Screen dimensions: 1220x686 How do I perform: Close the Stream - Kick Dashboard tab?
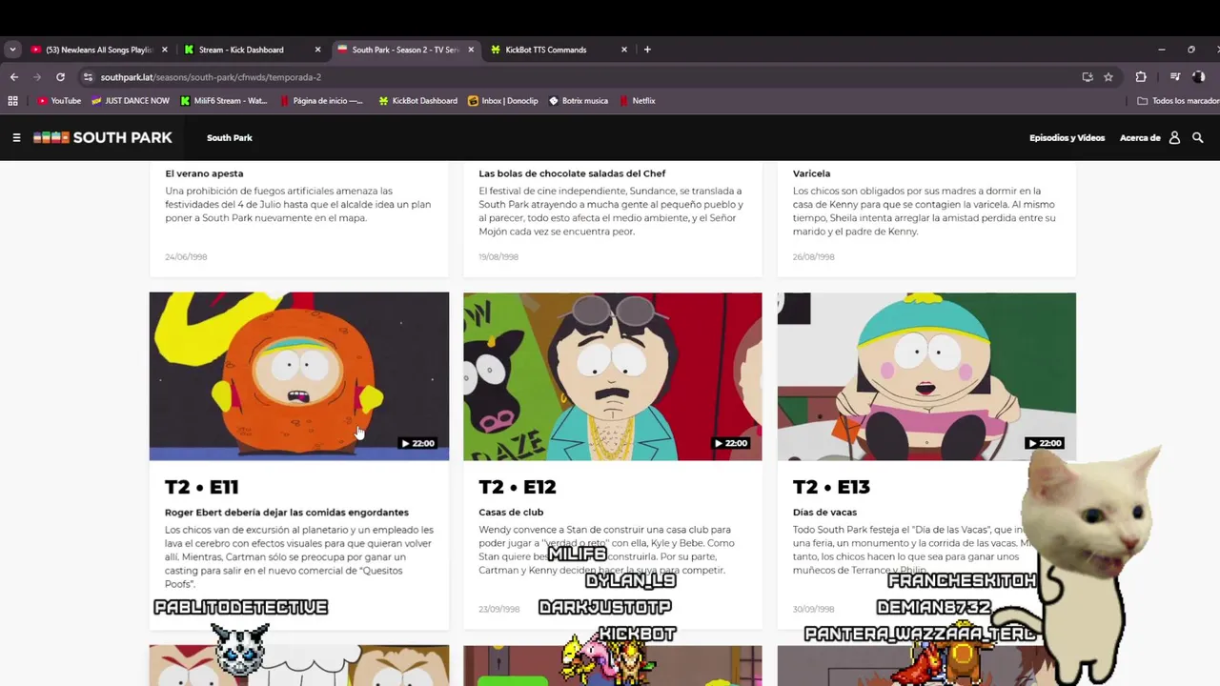coord(317,50)
